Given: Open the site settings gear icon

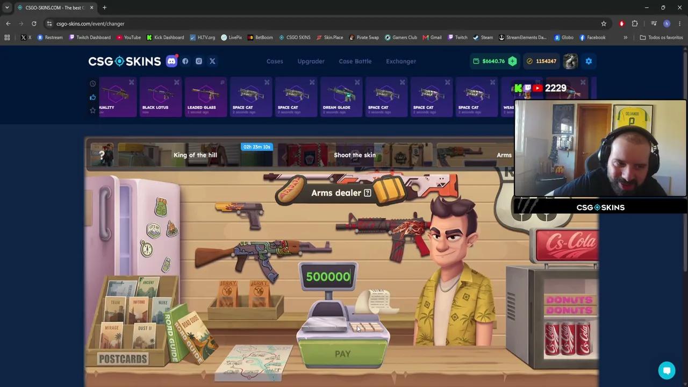Looking at the screenshot, I should (x=589, y=61).
